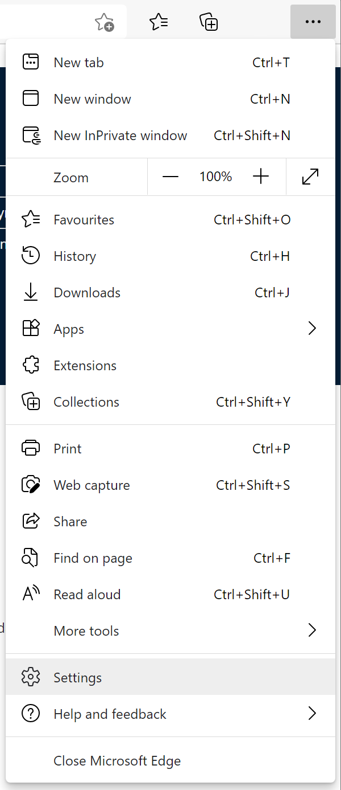Image resolution: width=341 pixels, height=790 pixels.
Task: Click the Favourites star icon in menu
Action: click(x=31, y=219)
